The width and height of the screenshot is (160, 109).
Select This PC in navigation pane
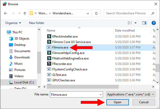pyautogui.click(x=14, y=32)
